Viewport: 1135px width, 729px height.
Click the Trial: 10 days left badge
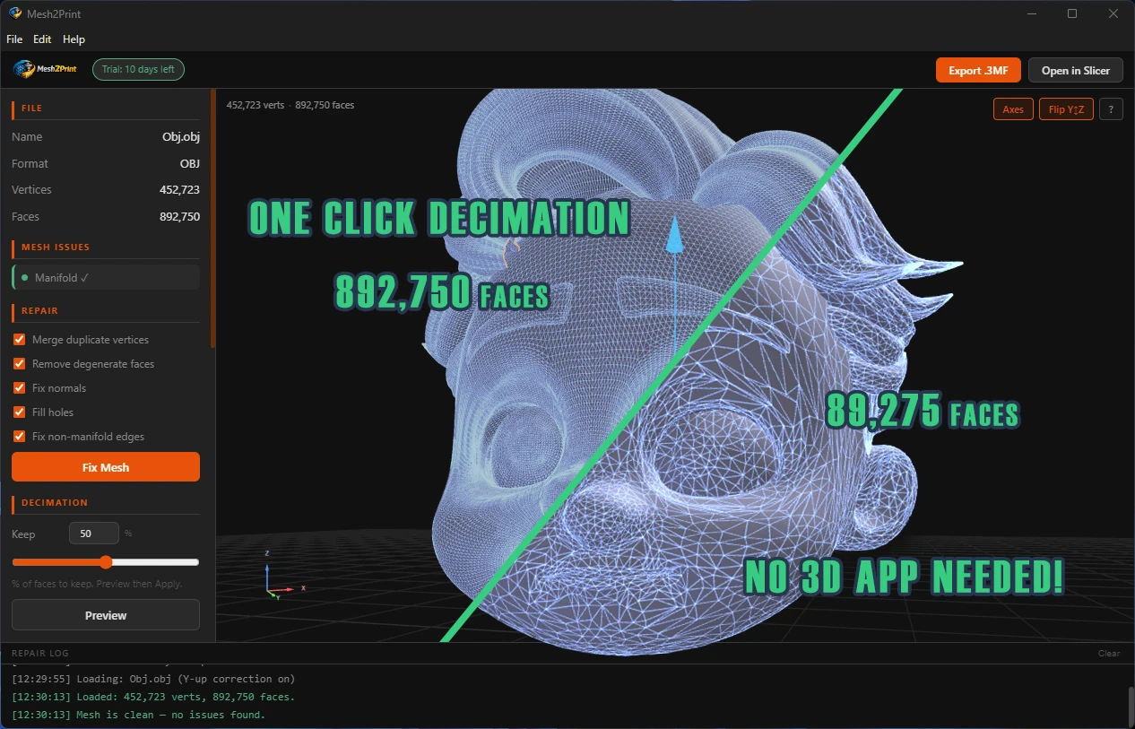(x=138, y=68)
